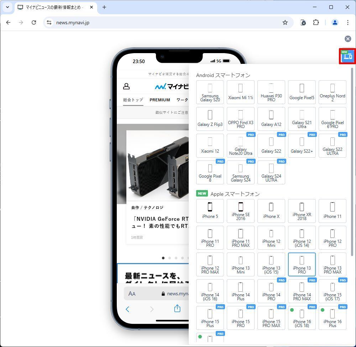
Task: Pick the Galaxy S22 device
Action: coord(271,146)
